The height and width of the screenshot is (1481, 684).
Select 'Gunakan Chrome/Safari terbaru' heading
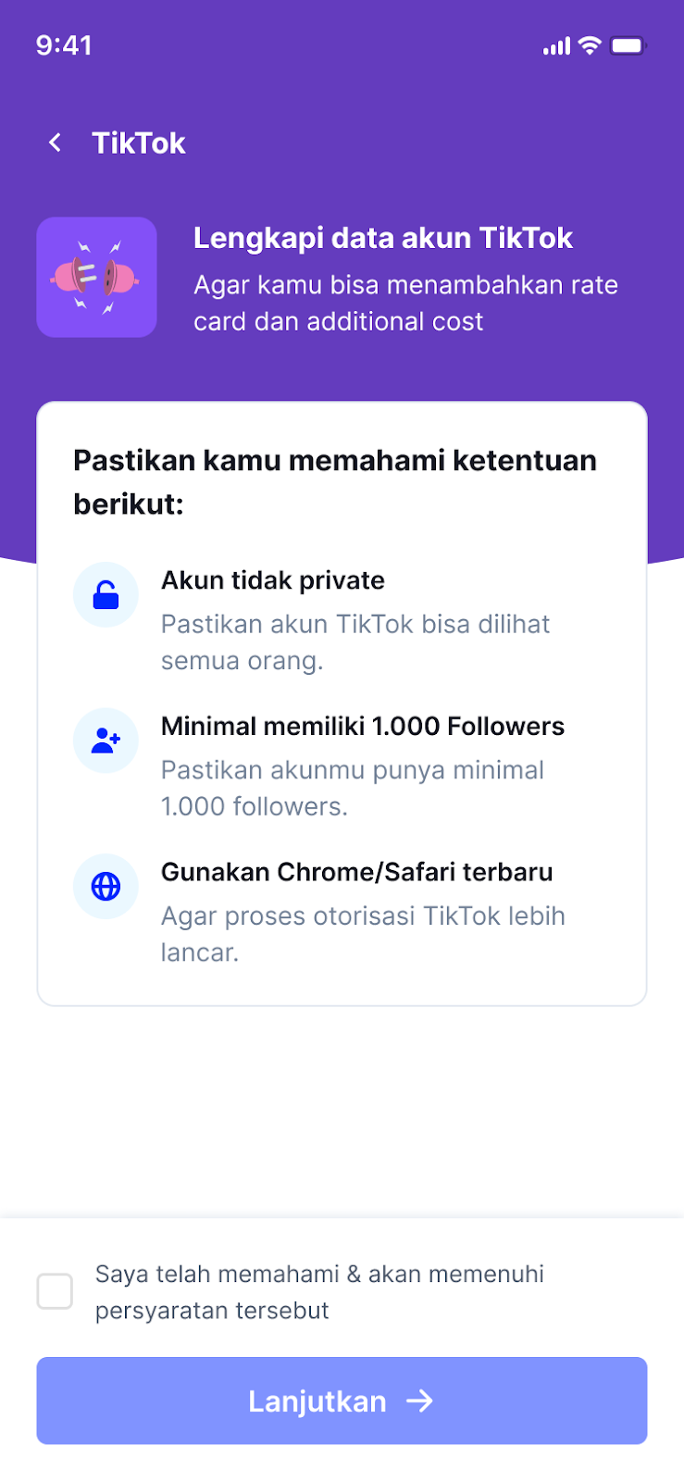pyautogui.click(x=357, y=872)
